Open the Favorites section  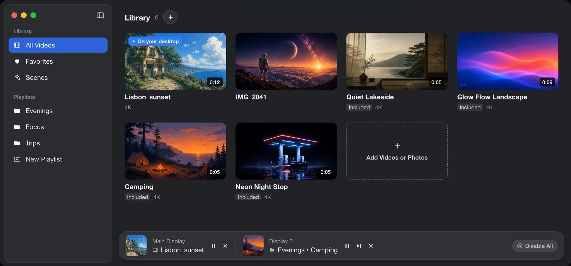pyautogui.click(x=58, y=61)
